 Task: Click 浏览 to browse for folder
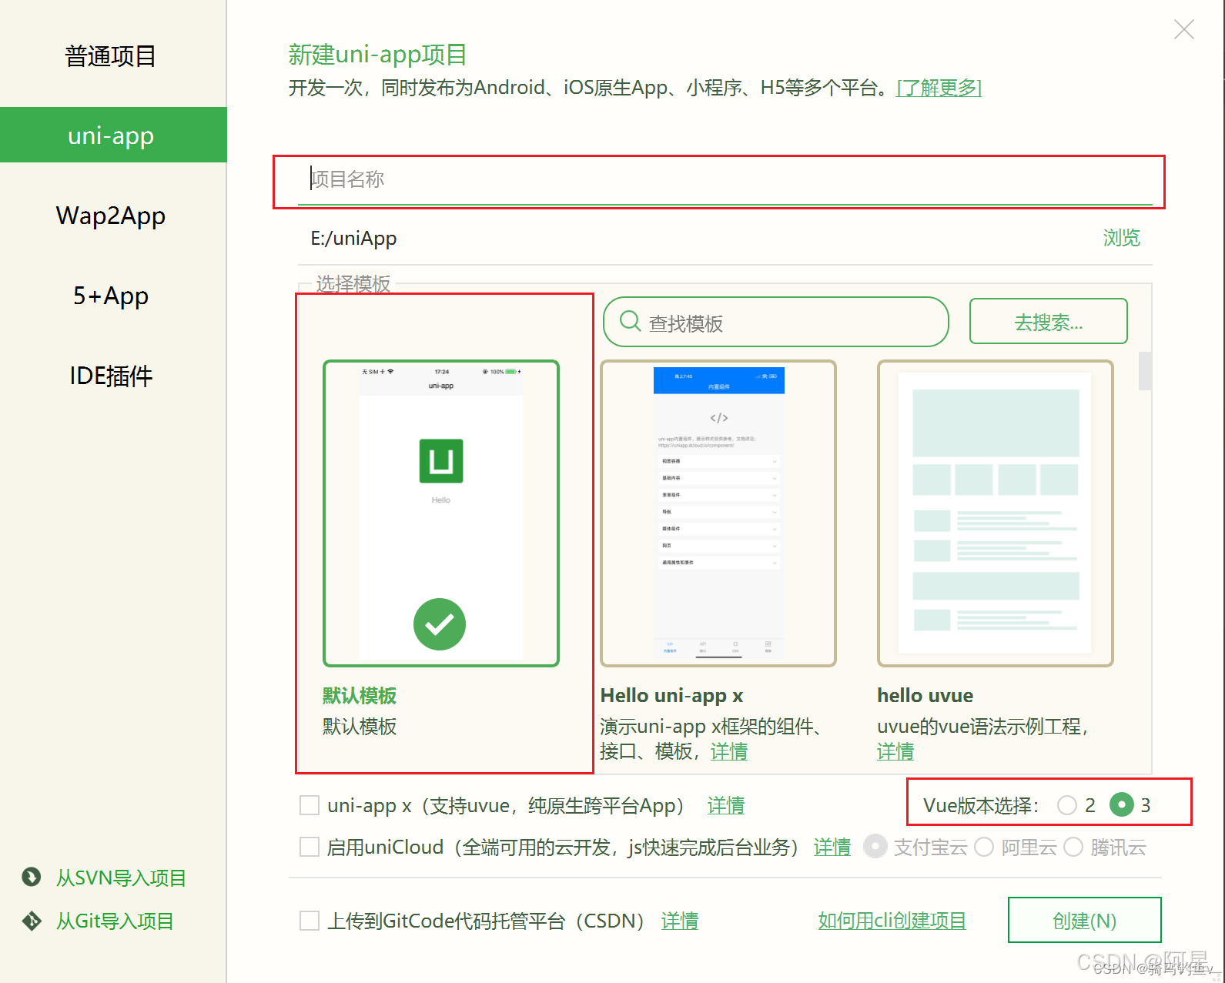point(1121,238)
